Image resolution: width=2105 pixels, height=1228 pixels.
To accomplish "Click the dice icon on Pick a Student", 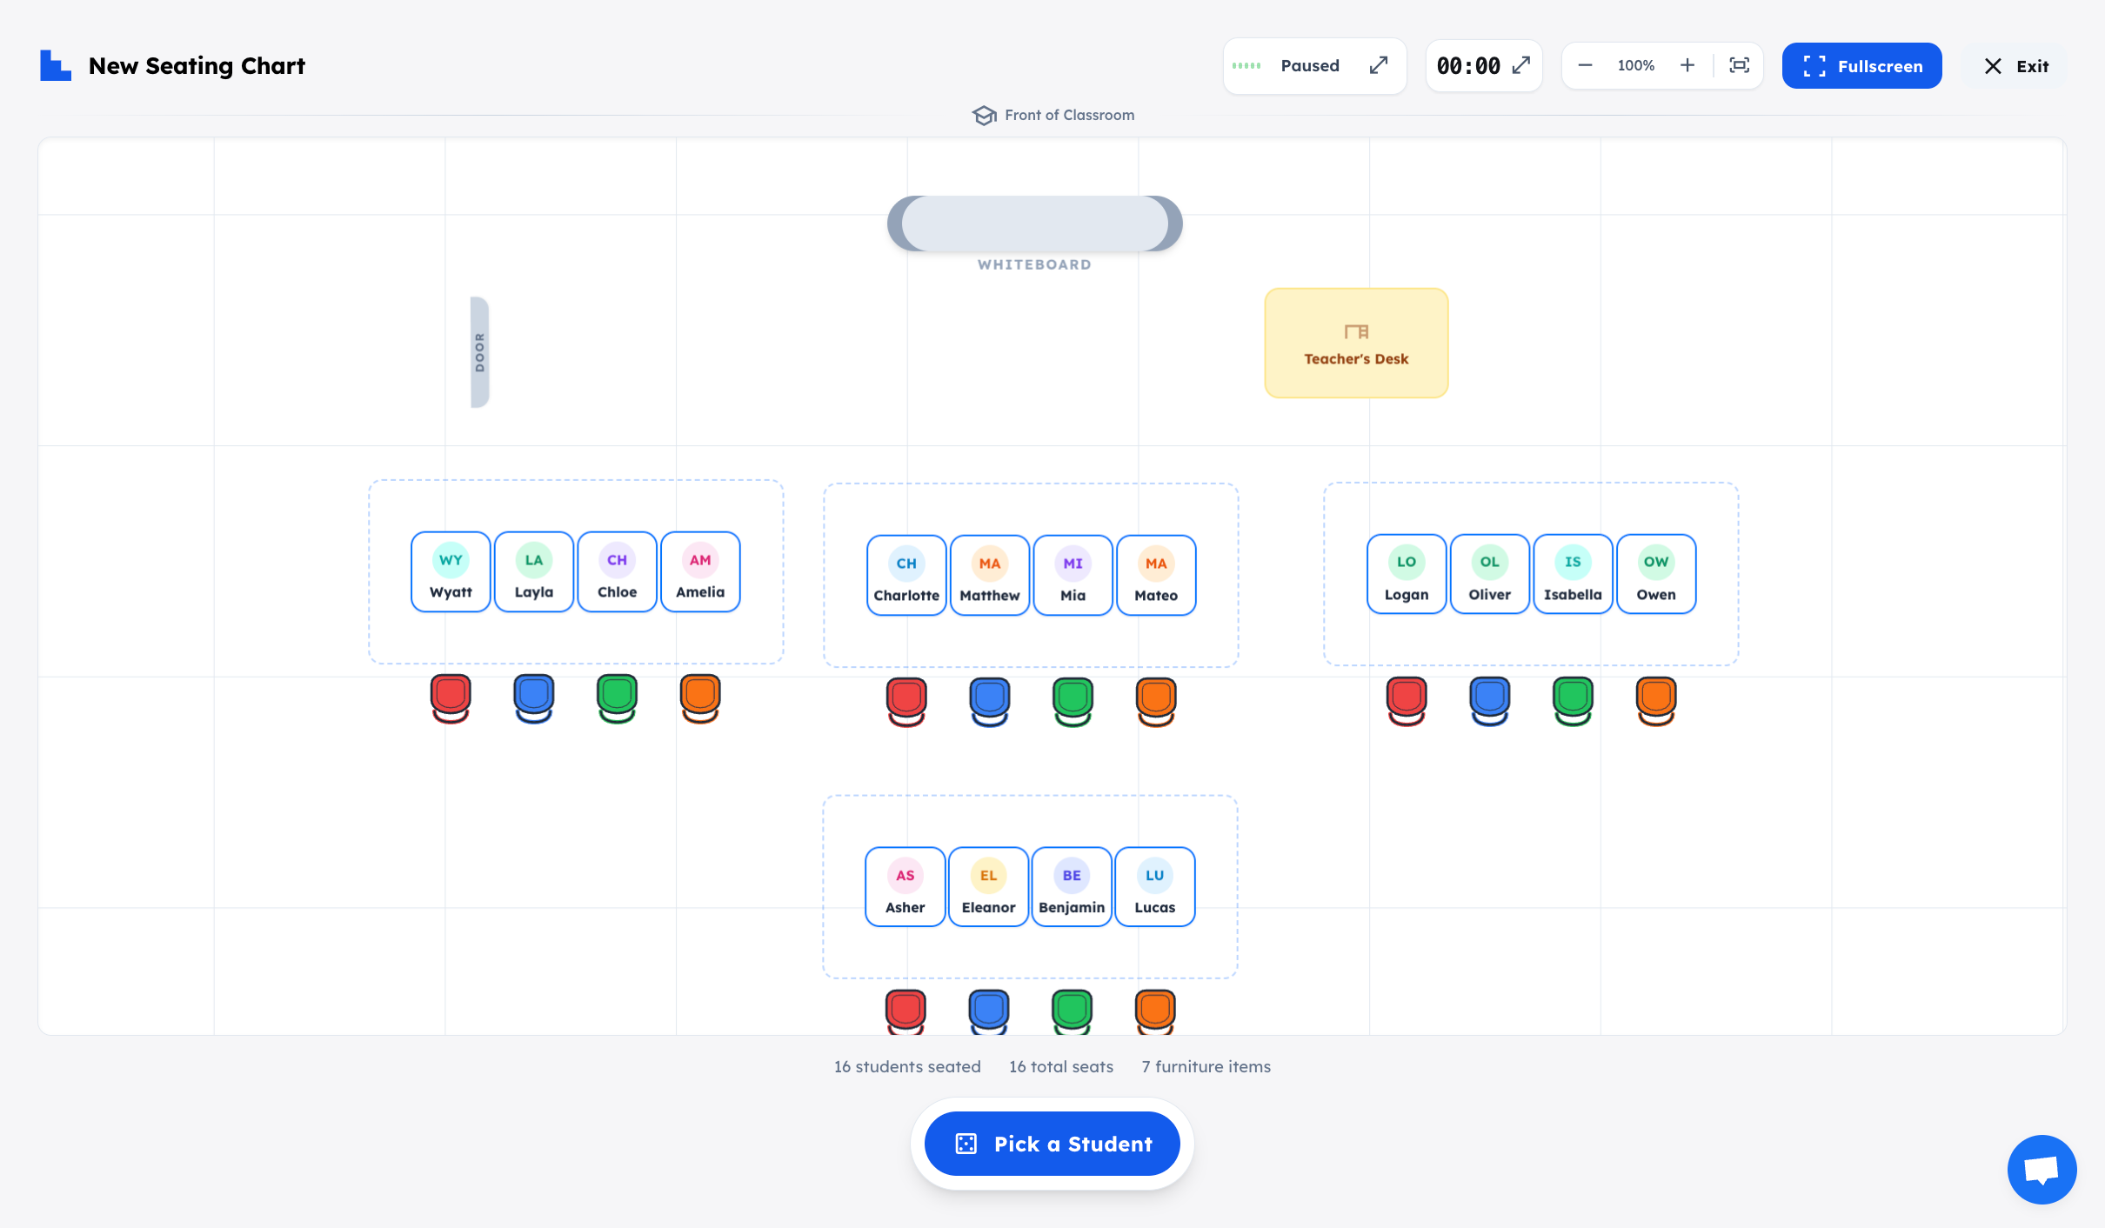I will pos(967,1144).
